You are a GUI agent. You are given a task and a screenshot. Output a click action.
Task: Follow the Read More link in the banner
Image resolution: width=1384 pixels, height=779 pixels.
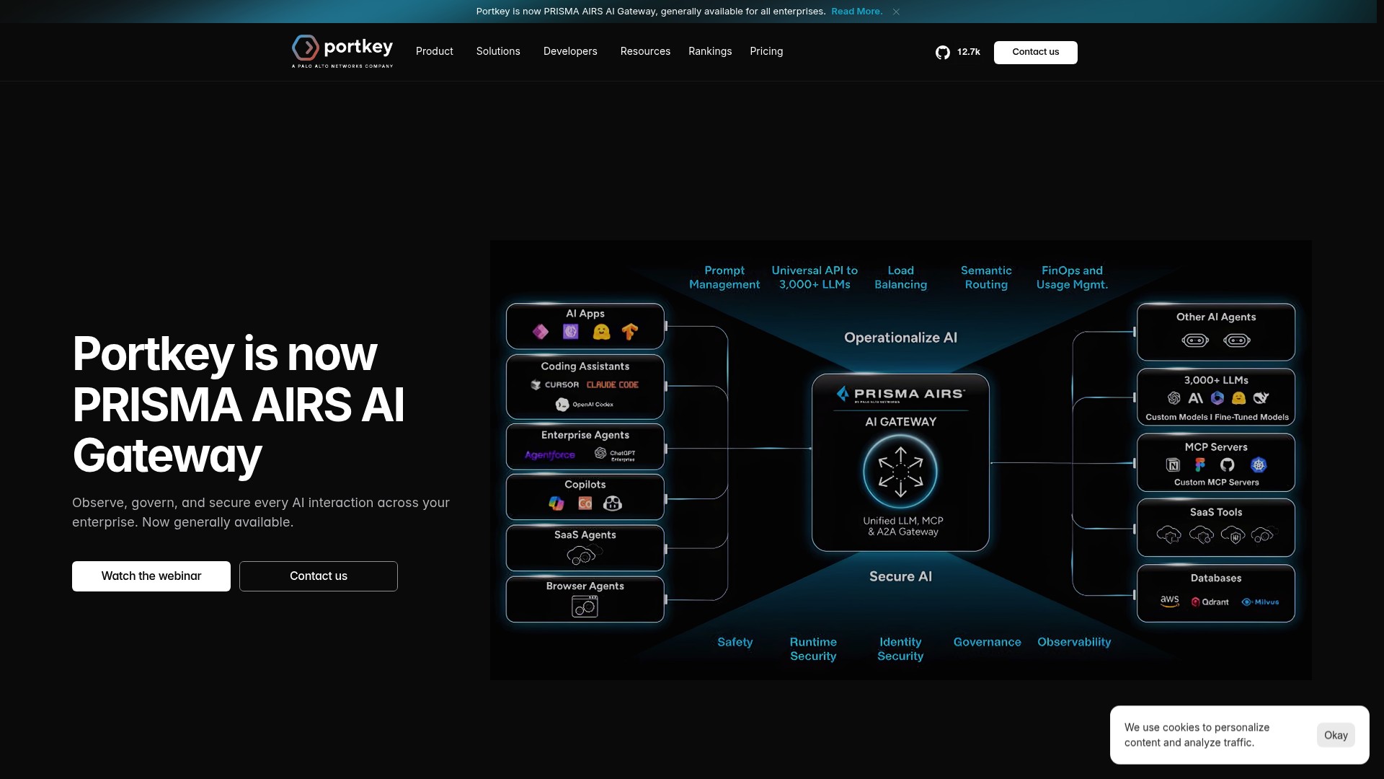pos(856,12)
